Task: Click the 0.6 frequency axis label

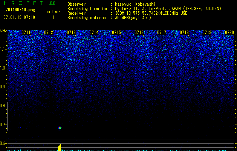Action: (3, 143)
